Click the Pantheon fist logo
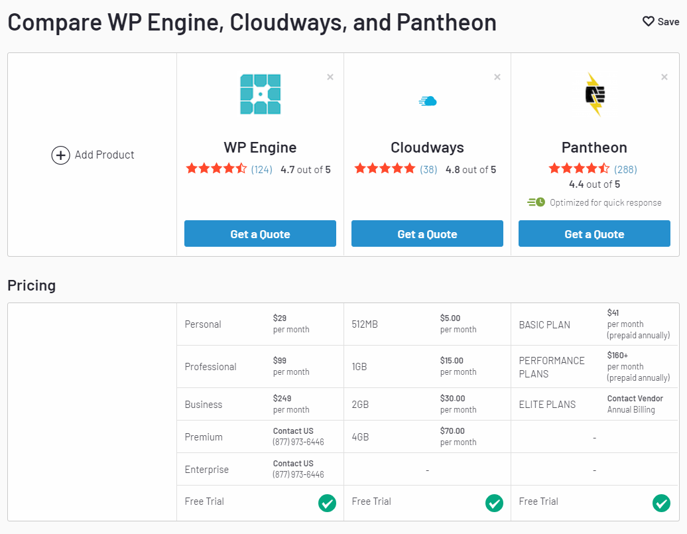The width and height of the screenshot is (687, 534). 595,94
